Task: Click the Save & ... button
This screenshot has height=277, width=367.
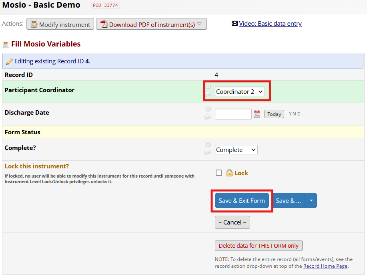Action: tap(289, 200)
